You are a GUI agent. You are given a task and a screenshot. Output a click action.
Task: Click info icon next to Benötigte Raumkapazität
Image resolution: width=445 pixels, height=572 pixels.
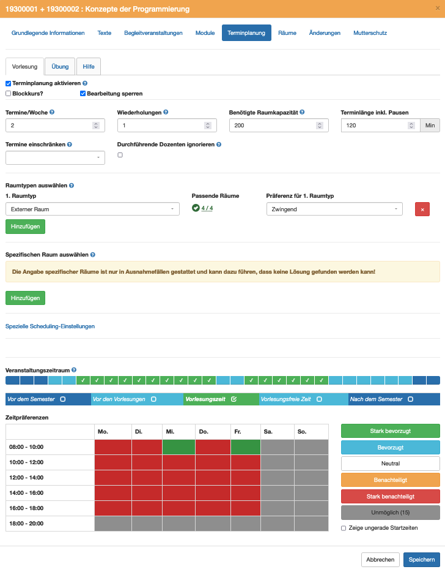303,112
